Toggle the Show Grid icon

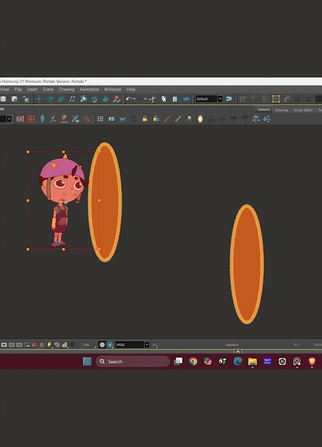click(100, 119)
